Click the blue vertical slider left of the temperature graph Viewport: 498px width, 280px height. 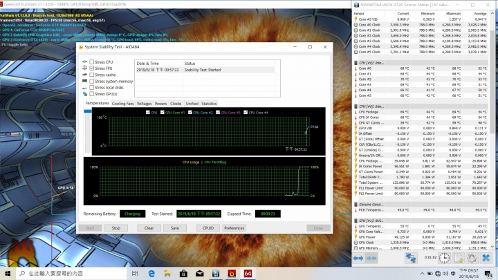[x=88, y=111]
